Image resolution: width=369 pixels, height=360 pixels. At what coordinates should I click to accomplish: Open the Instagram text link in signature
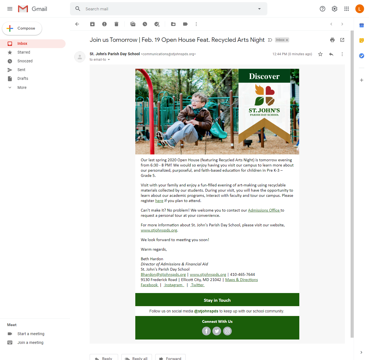tap(174, 285)
